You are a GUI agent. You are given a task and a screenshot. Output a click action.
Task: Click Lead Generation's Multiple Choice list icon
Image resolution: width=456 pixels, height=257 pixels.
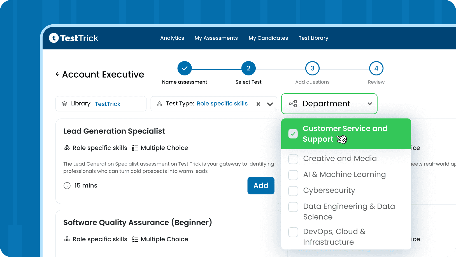[135, 148]
